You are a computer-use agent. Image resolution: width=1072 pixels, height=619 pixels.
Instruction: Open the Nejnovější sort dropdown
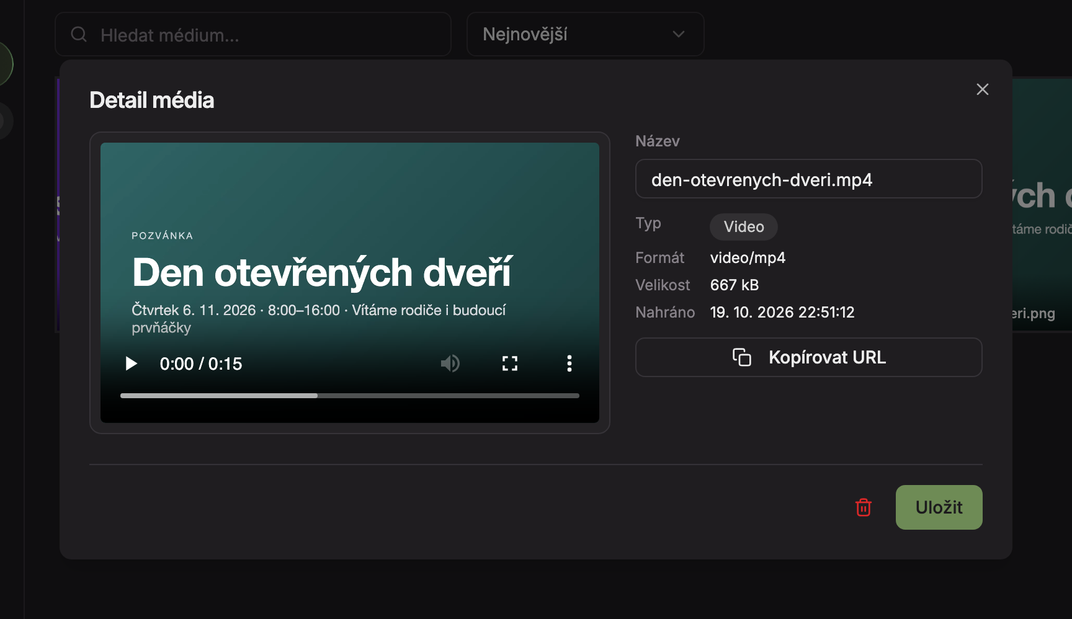(x=585, y=34)
